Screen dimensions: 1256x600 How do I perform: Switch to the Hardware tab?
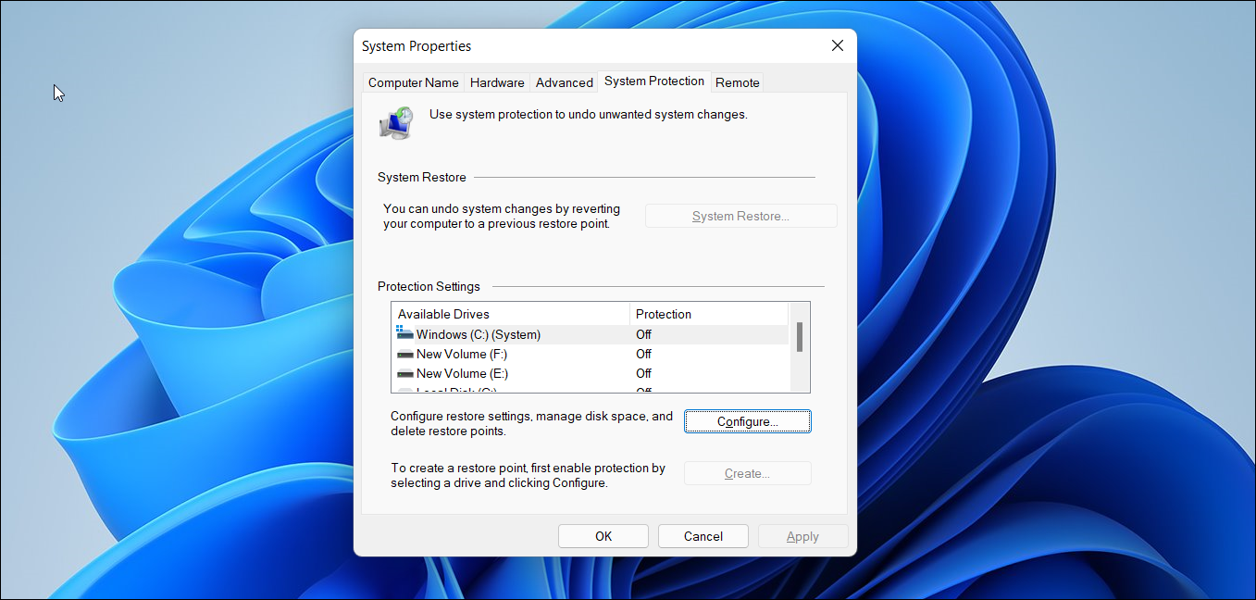tap(497, 81)
